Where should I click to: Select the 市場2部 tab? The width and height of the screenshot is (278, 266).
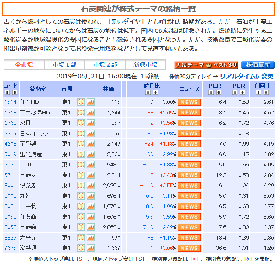point(105,65)
